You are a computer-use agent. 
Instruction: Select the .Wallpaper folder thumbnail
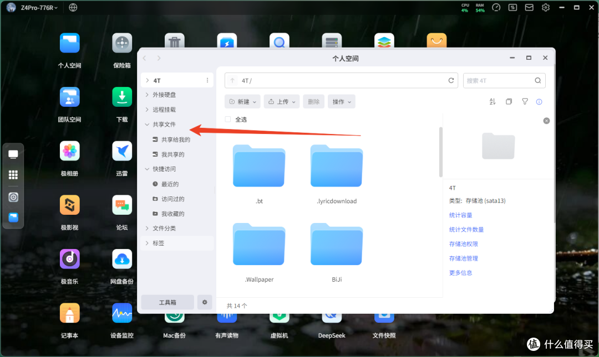[259, 244]
